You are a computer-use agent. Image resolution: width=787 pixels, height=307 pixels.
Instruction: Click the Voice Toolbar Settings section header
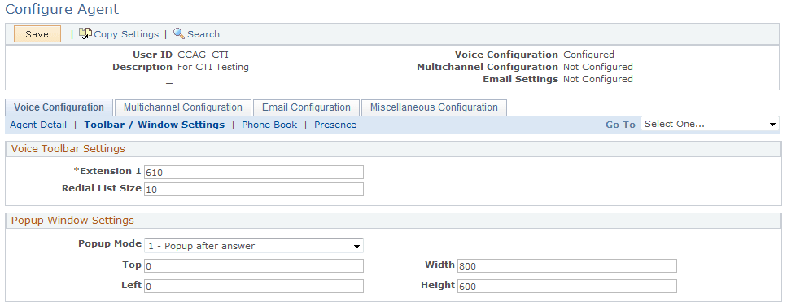click(x=68, y=149)
